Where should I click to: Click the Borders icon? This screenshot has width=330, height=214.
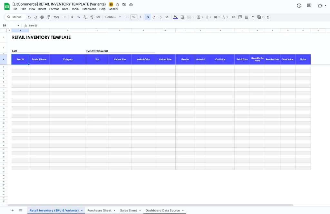[182, 17]
